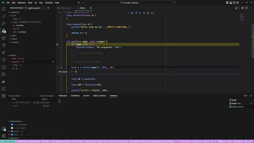Click Step Into in debug toolbar
The height and width of the screenshot is (143, 254).
point(140,13)
